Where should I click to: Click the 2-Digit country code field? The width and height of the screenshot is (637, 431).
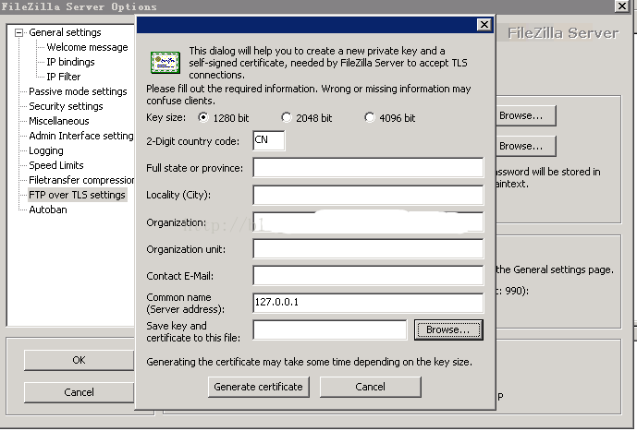pyautogui.click(x=268, y=140)
